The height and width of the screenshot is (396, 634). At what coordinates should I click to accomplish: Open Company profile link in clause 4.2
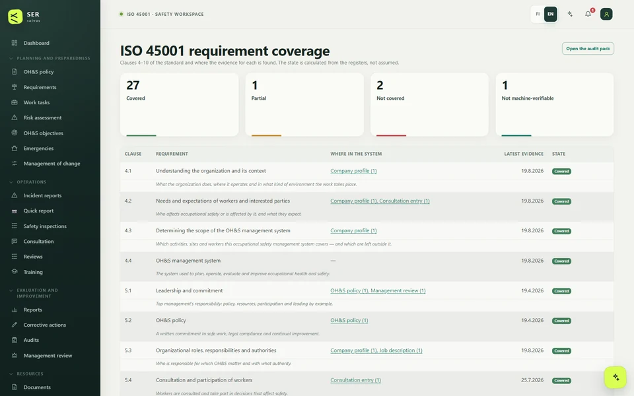(x=354, y=201)
